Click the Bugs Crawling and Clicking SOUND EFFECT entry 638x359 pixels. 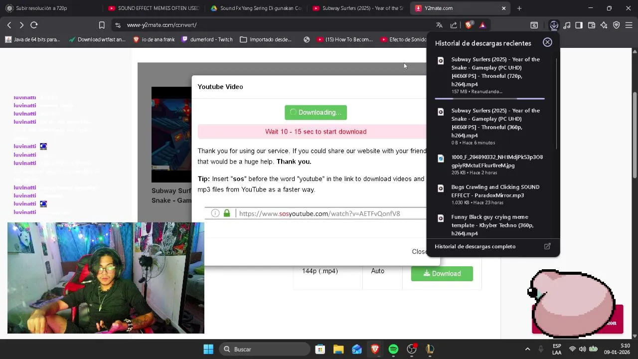point(495,191)
